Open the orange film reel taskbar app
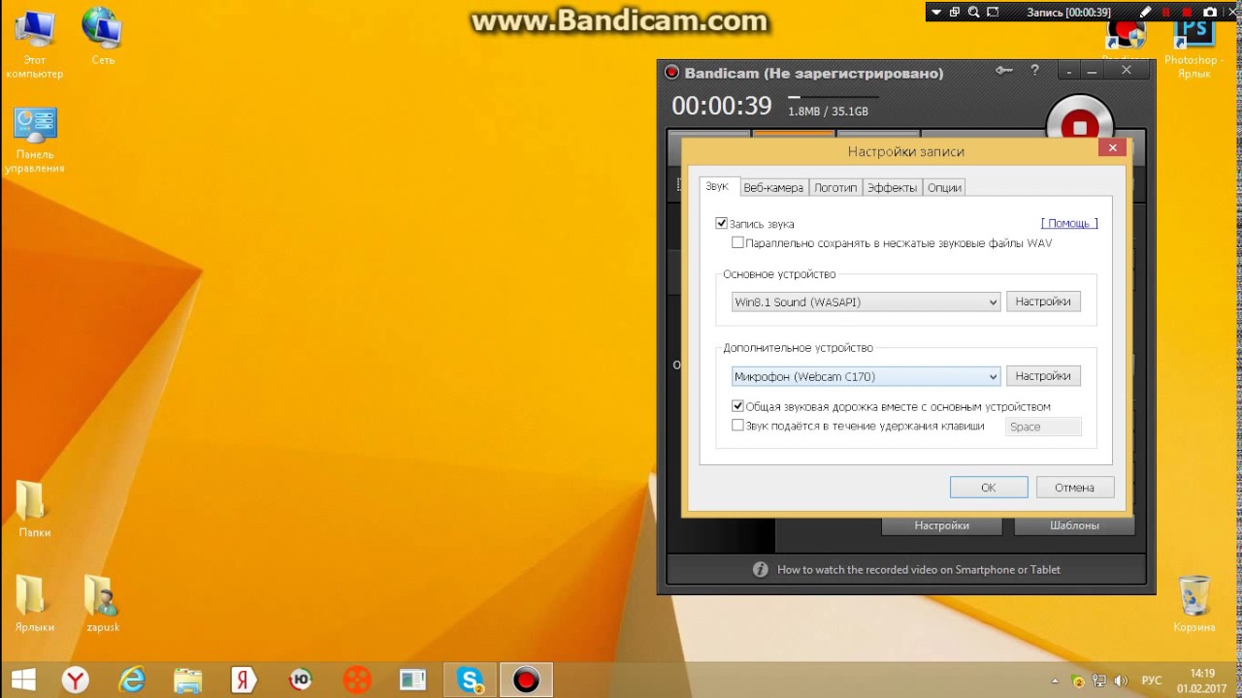The width and height of the screenshot is (1242, 698). pyautogui.click(x=356, y=680)
